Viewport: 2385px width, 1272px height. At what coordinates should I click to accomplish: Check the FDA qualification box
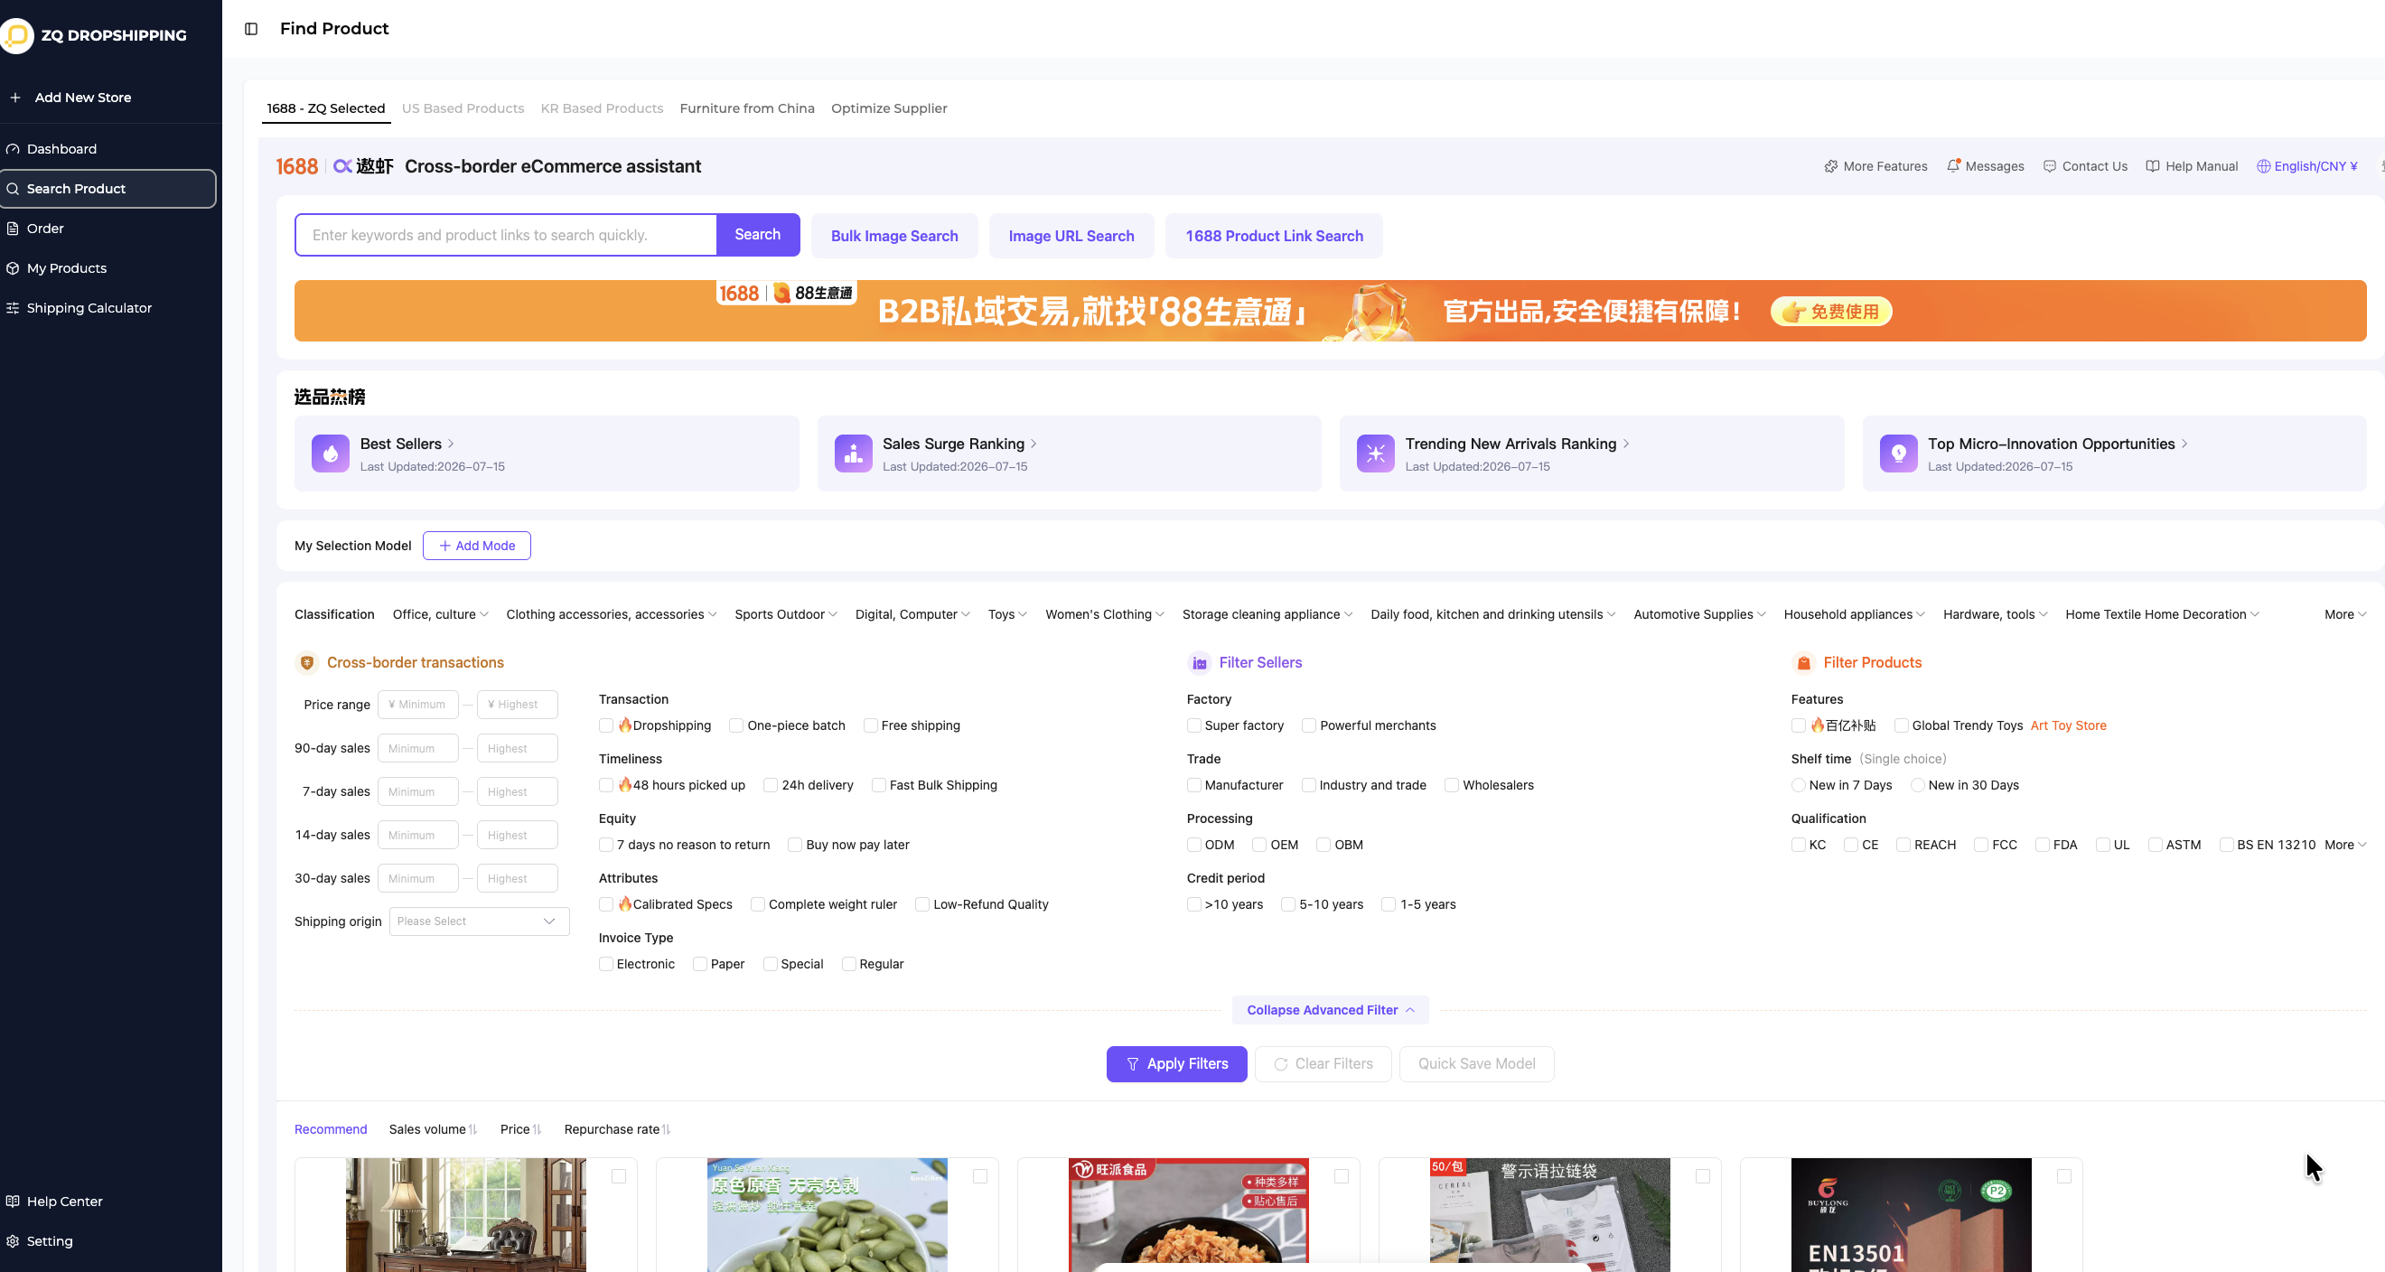[2042, 845]
